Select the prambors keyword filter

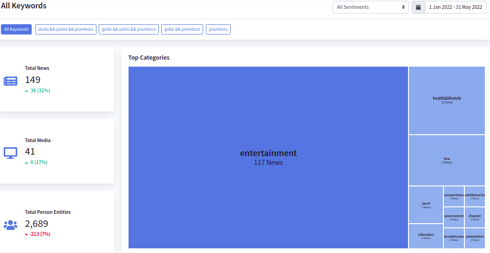218,29
